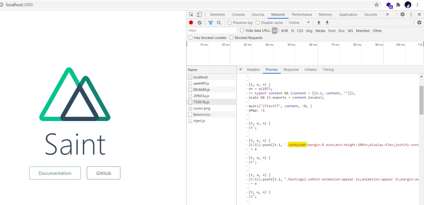Click the preview pane vertical scrollbar
424x205 pixels.
[421, 100]
